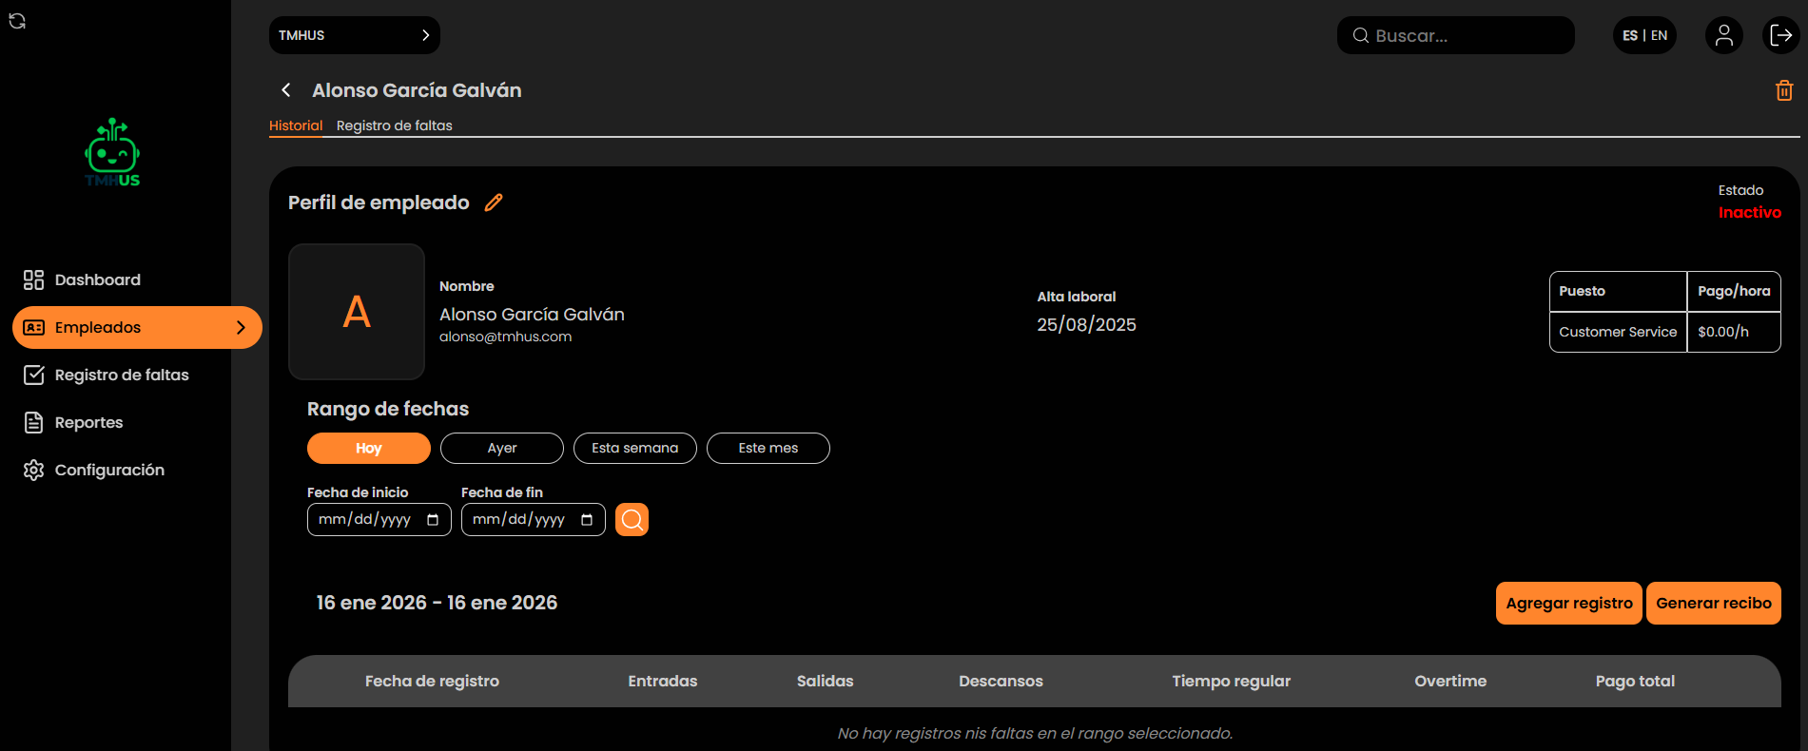
Task: Select the Hoy date range
Action: tap(368, 448)
